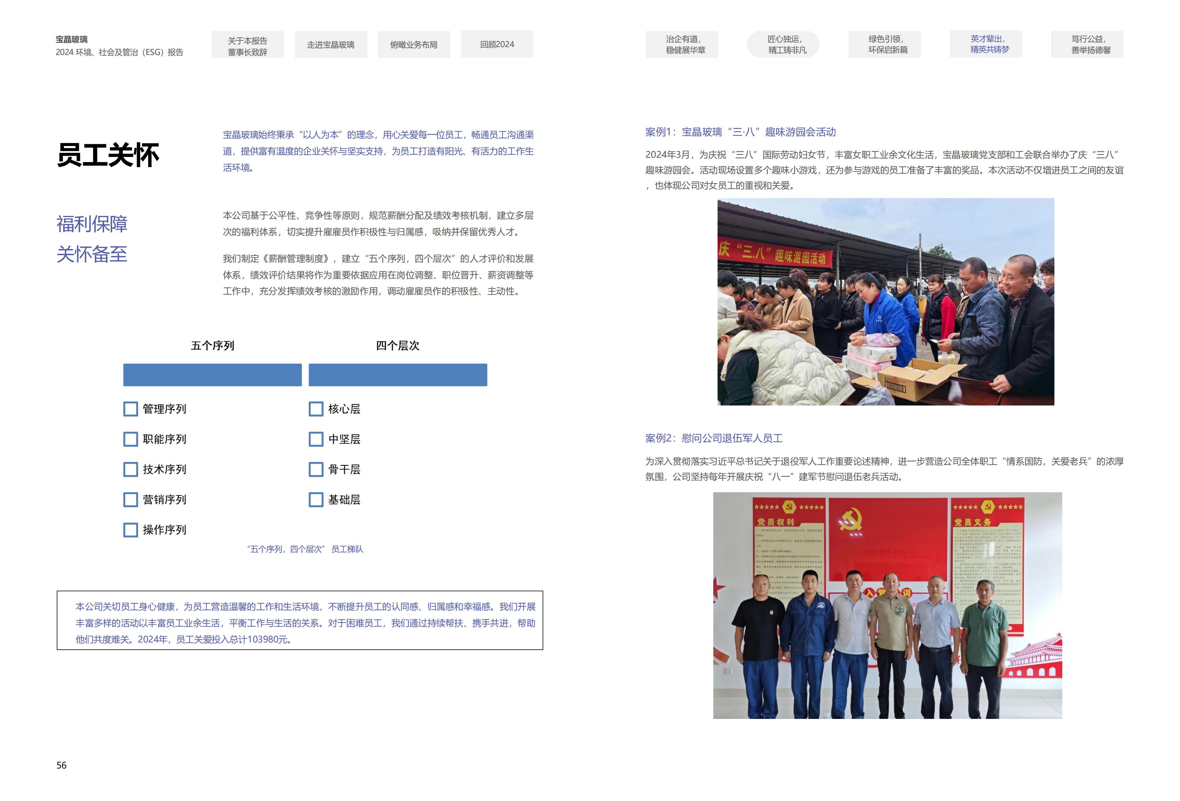This screenshot has height=801, width=1180.
Task: Click the blue bar under 五个序列
Action: pos(212,374)
